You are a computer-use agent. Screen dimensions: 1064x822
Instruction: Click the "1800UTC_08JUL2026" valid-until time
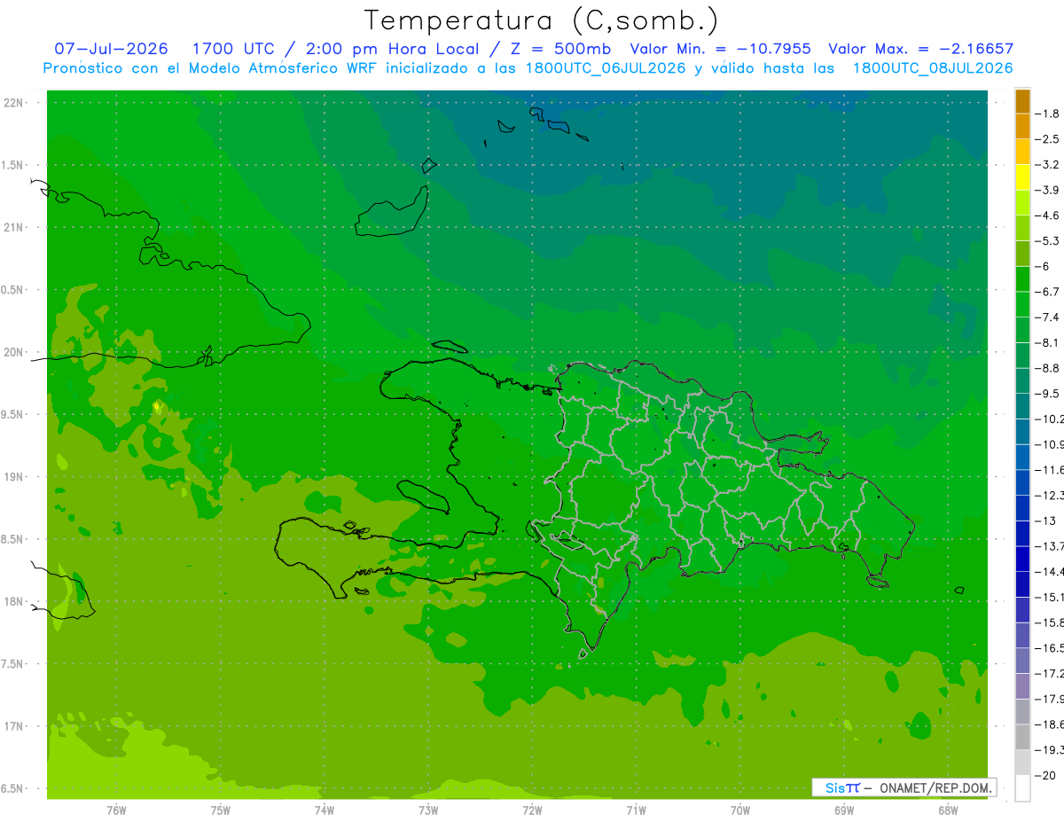(x=931, y=68)
